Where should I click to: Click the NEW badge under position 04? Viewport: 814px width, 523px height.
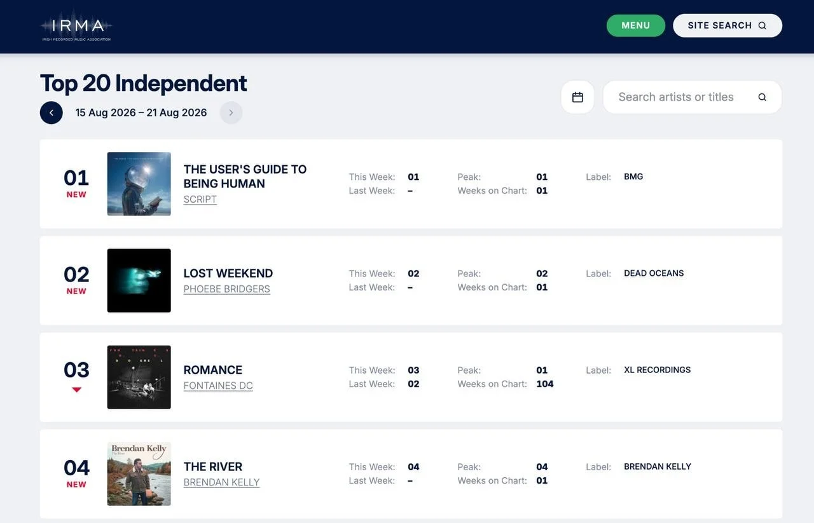point(76,484)
